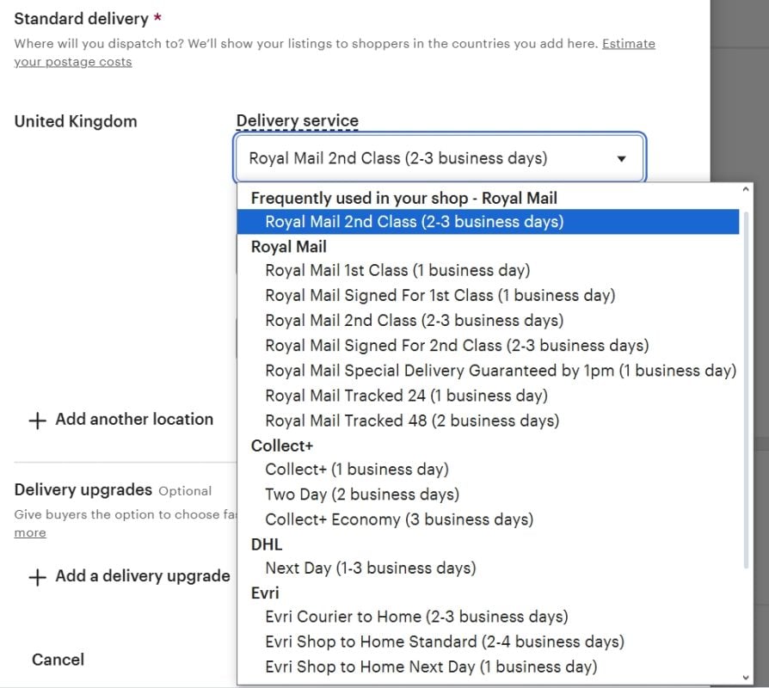Pick unhighlighted Royal Mail 2nd Class option
Viewport: 769px width, 688px height.
coord(414,320)
